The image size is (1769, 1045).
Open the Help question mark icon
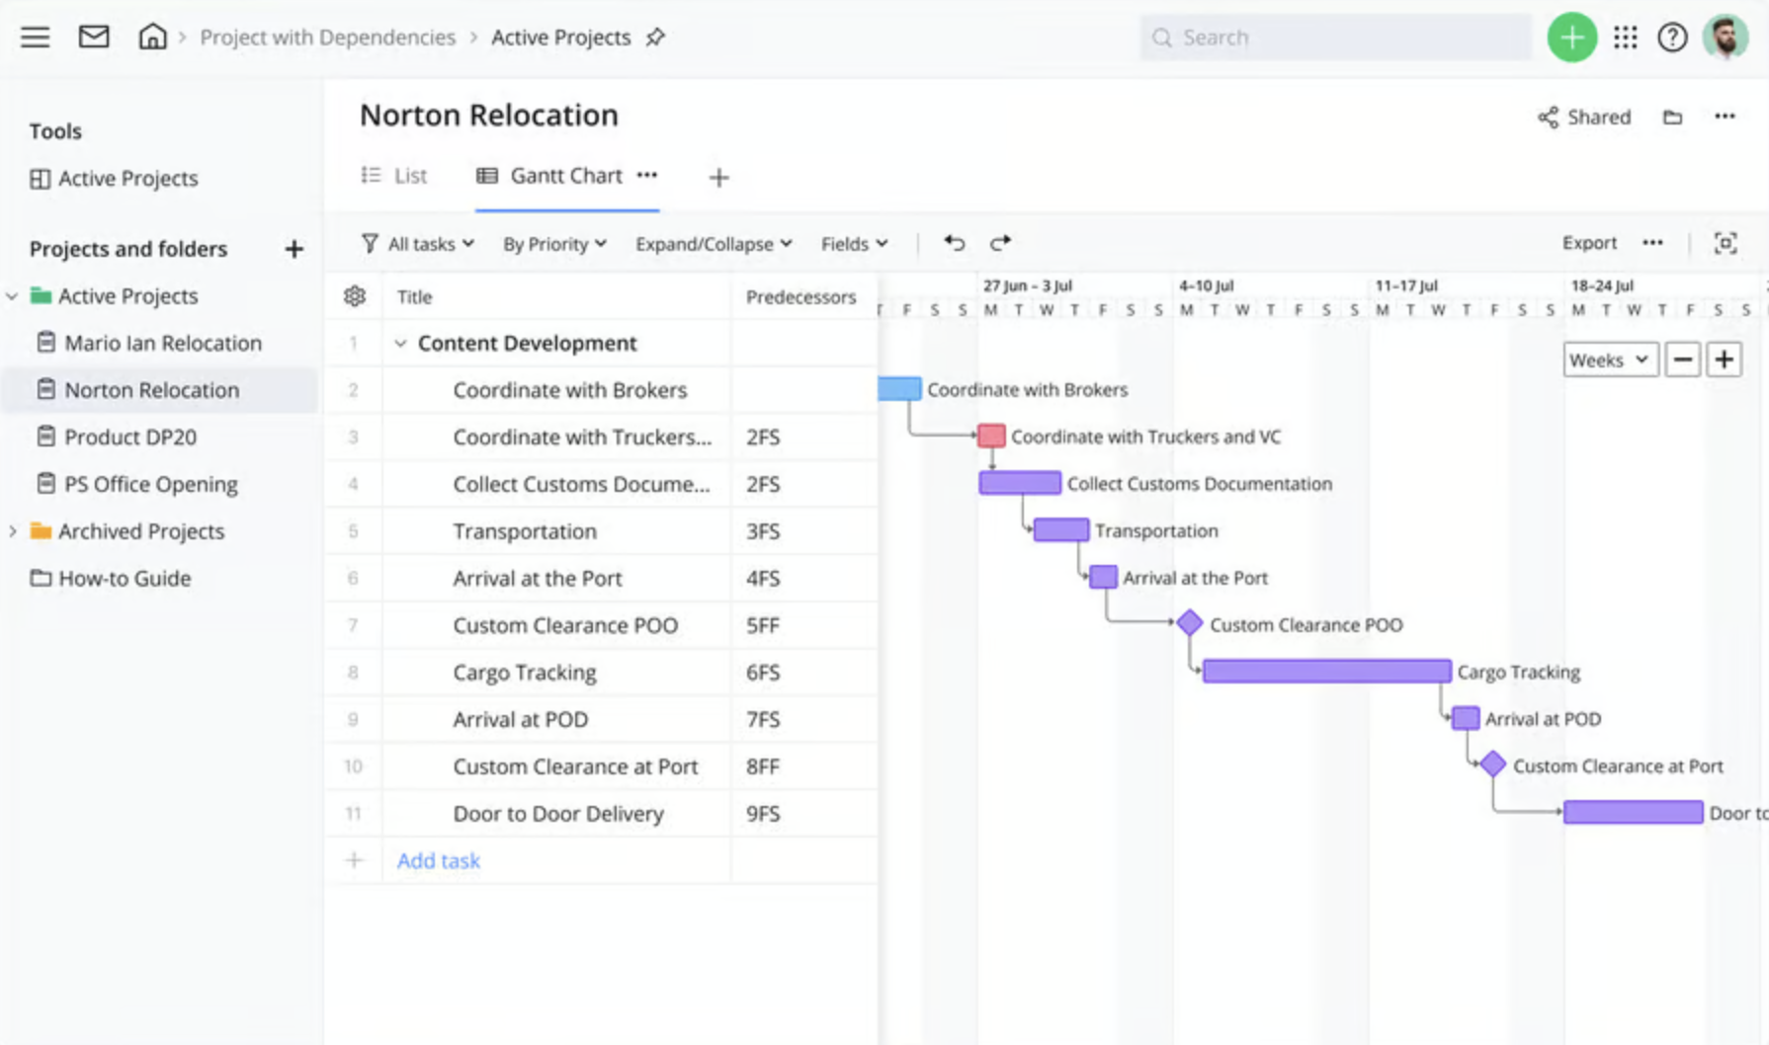pos(1672,37)
